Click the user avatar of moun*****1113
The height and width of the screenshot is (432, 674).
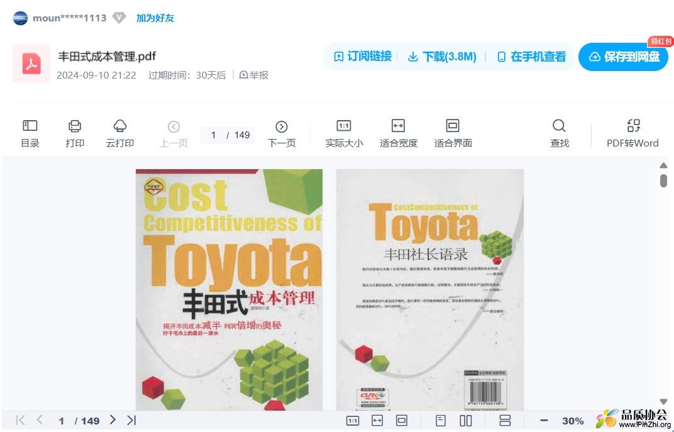click(x=20, y=18)
